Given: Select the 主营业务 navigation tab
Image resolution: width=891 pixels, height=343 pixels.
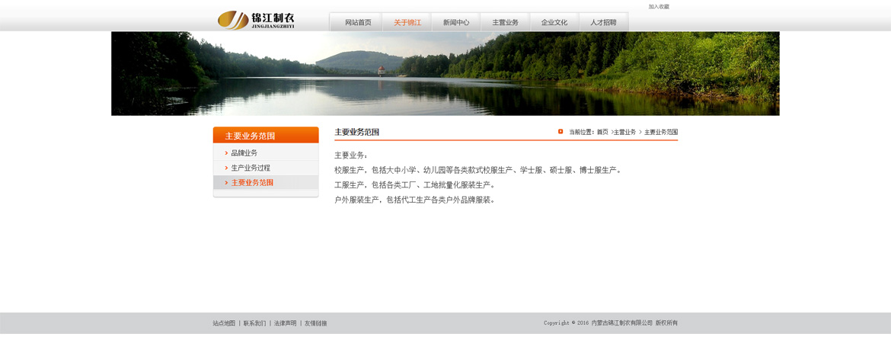Looking at the screenshot, I should click(x=505, y=23).
